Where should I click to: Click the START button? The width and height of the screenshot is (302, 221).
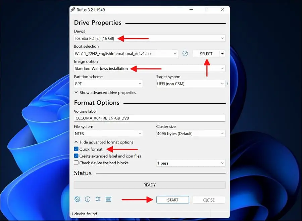(x=172, y=200)
